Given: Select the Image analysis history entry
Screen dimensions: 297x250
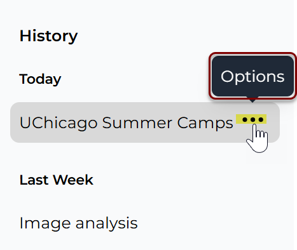Looking at the screenshot, I should tap(79, 223).
